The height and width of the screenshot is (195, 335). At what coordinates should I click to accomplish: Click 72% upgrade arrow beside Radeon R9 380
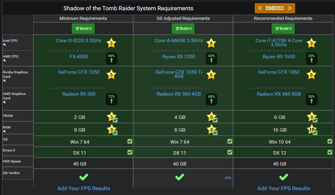pos(112,99)
